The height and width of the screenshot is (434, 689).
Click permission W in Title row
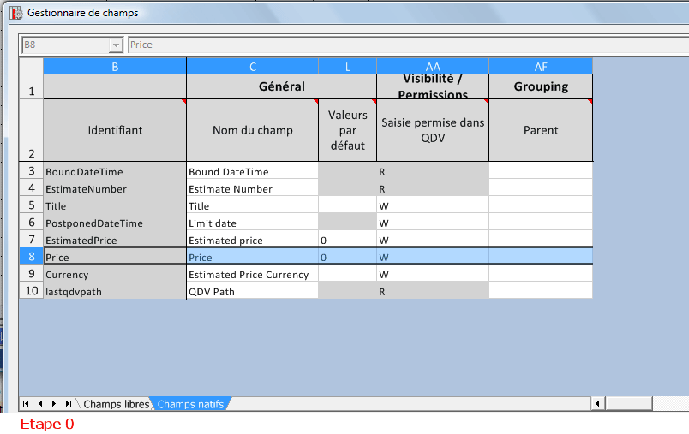[433, 205]
